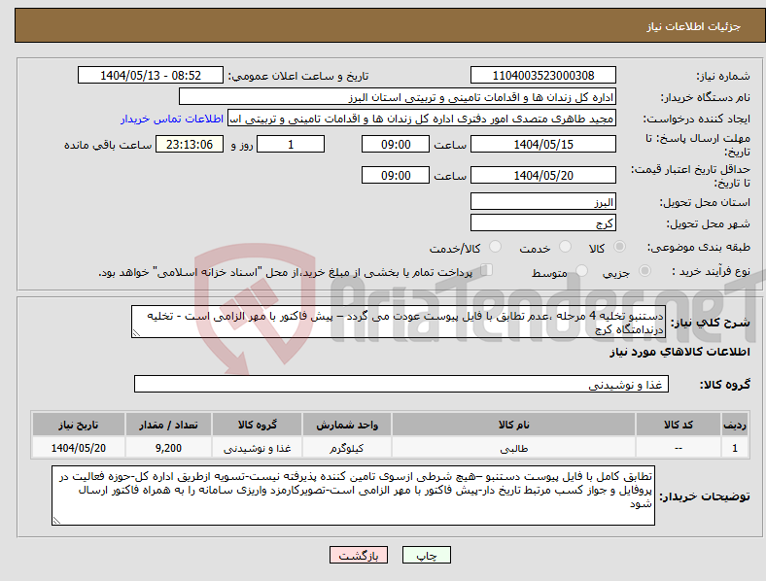
Task: Click the شرح کلی نیاز label
Action: click(x=711, y=323)
